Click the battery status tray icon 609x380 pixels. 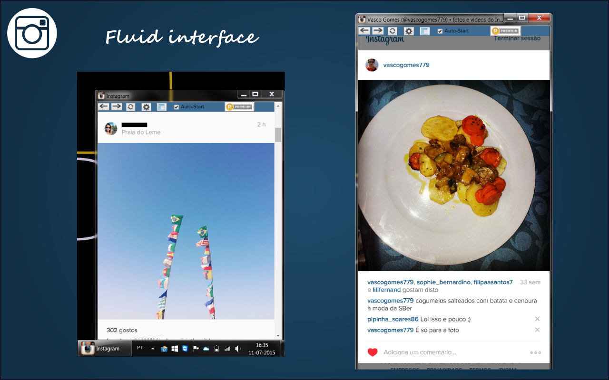click(x=216, y=349)
